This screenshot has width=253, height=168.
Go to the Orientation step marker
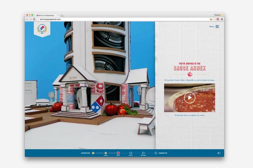tap(93, 153)
